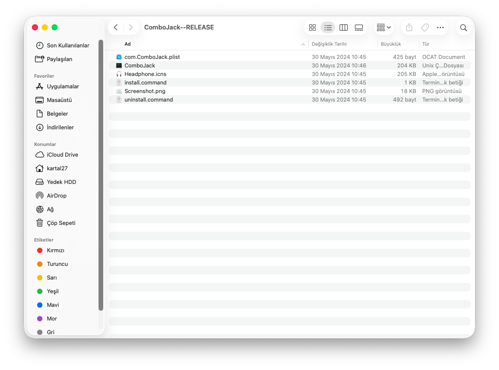The image size is (499, 370).
Task: Switch to gallery view
Action: point(359,28)
